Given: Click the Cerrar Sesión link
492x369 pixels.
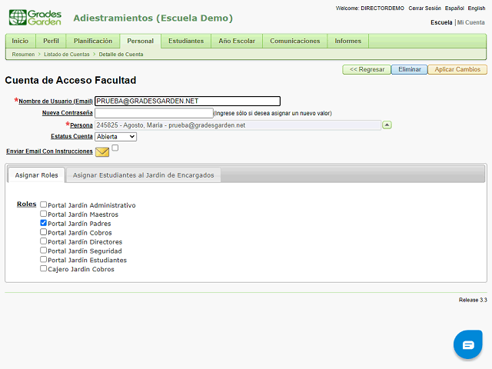Looking at the screenshot, I should pyautogui.click(x=424, y=8).
